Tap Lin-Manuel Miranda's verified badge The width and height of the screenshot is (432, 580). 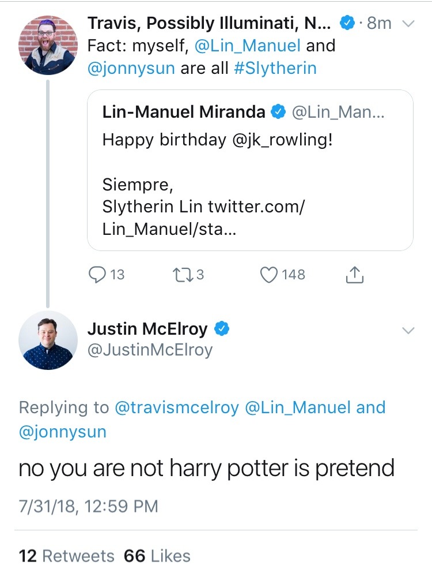click(x=278, y=112)
